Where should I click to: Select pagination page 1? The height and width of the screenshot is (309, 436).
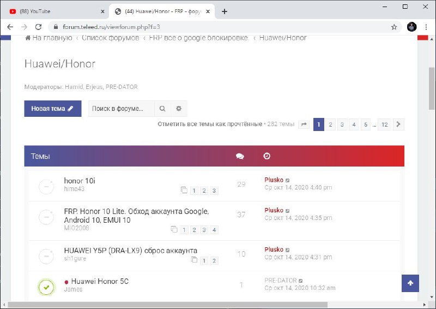pyautogui.click(x=319, y=124)
